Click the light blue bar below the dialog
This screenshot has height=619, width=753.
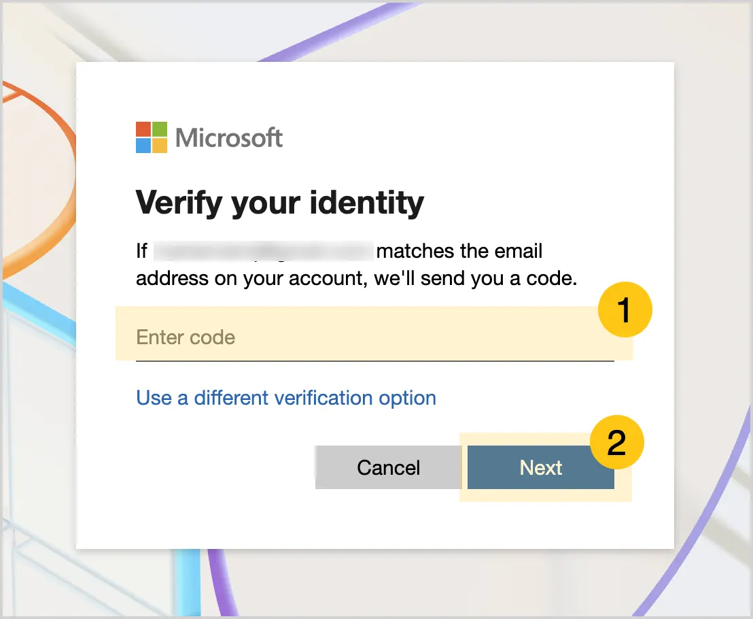point(188,582)
